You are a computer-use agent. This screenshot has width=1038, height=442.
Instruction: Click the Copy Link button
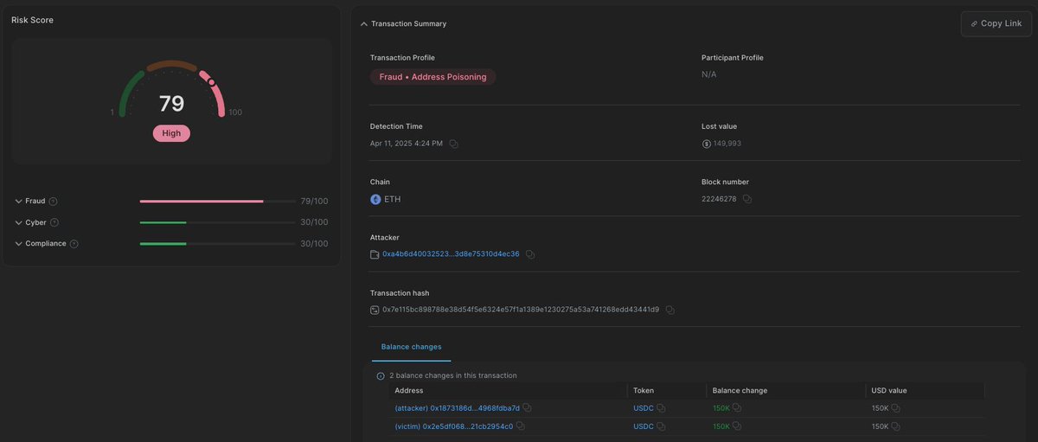tap(996, 23)
